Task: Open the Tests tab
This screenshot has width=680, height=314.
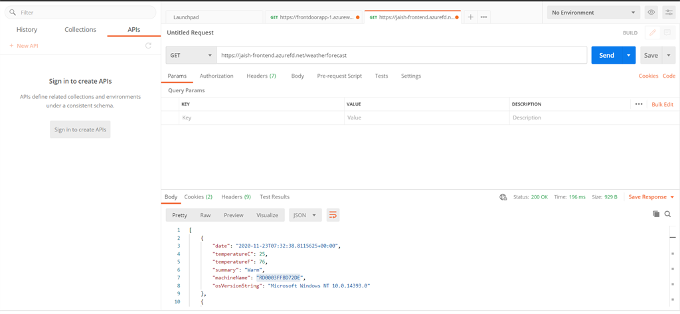Action: pos(381,76)
